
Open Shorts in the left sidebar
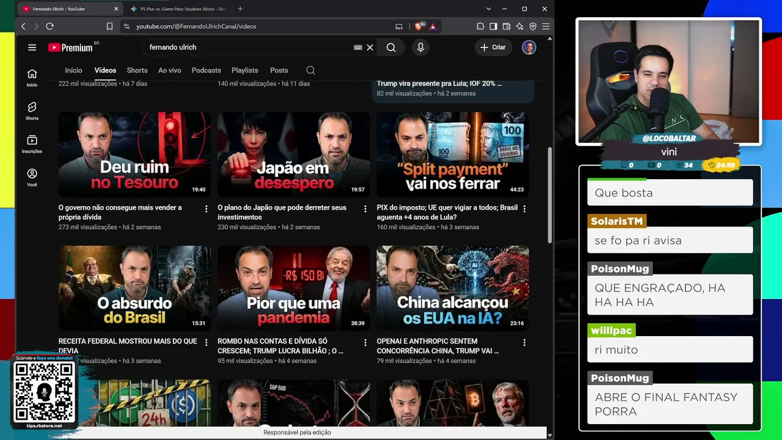point(32,111)
